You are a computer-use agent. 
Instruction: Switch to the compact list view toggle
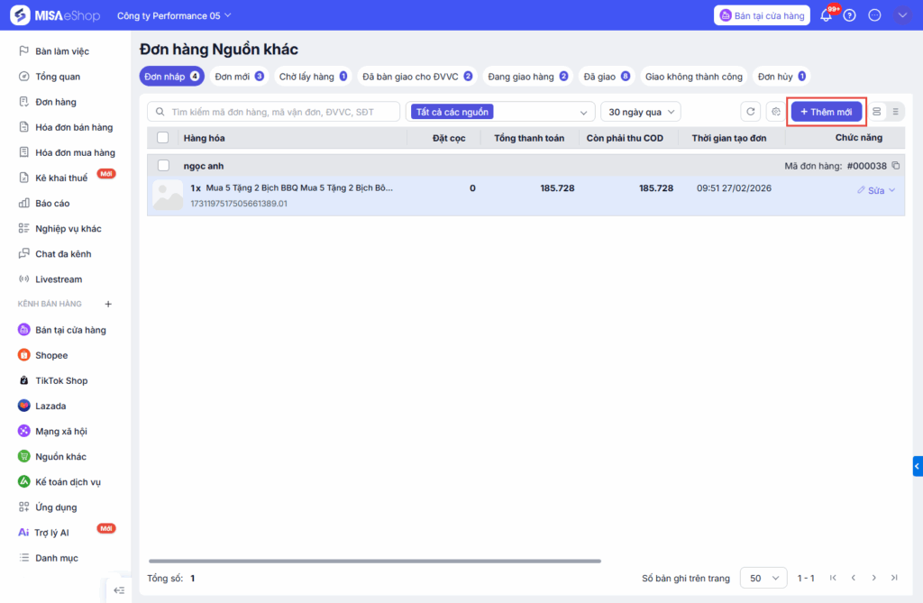895,112
